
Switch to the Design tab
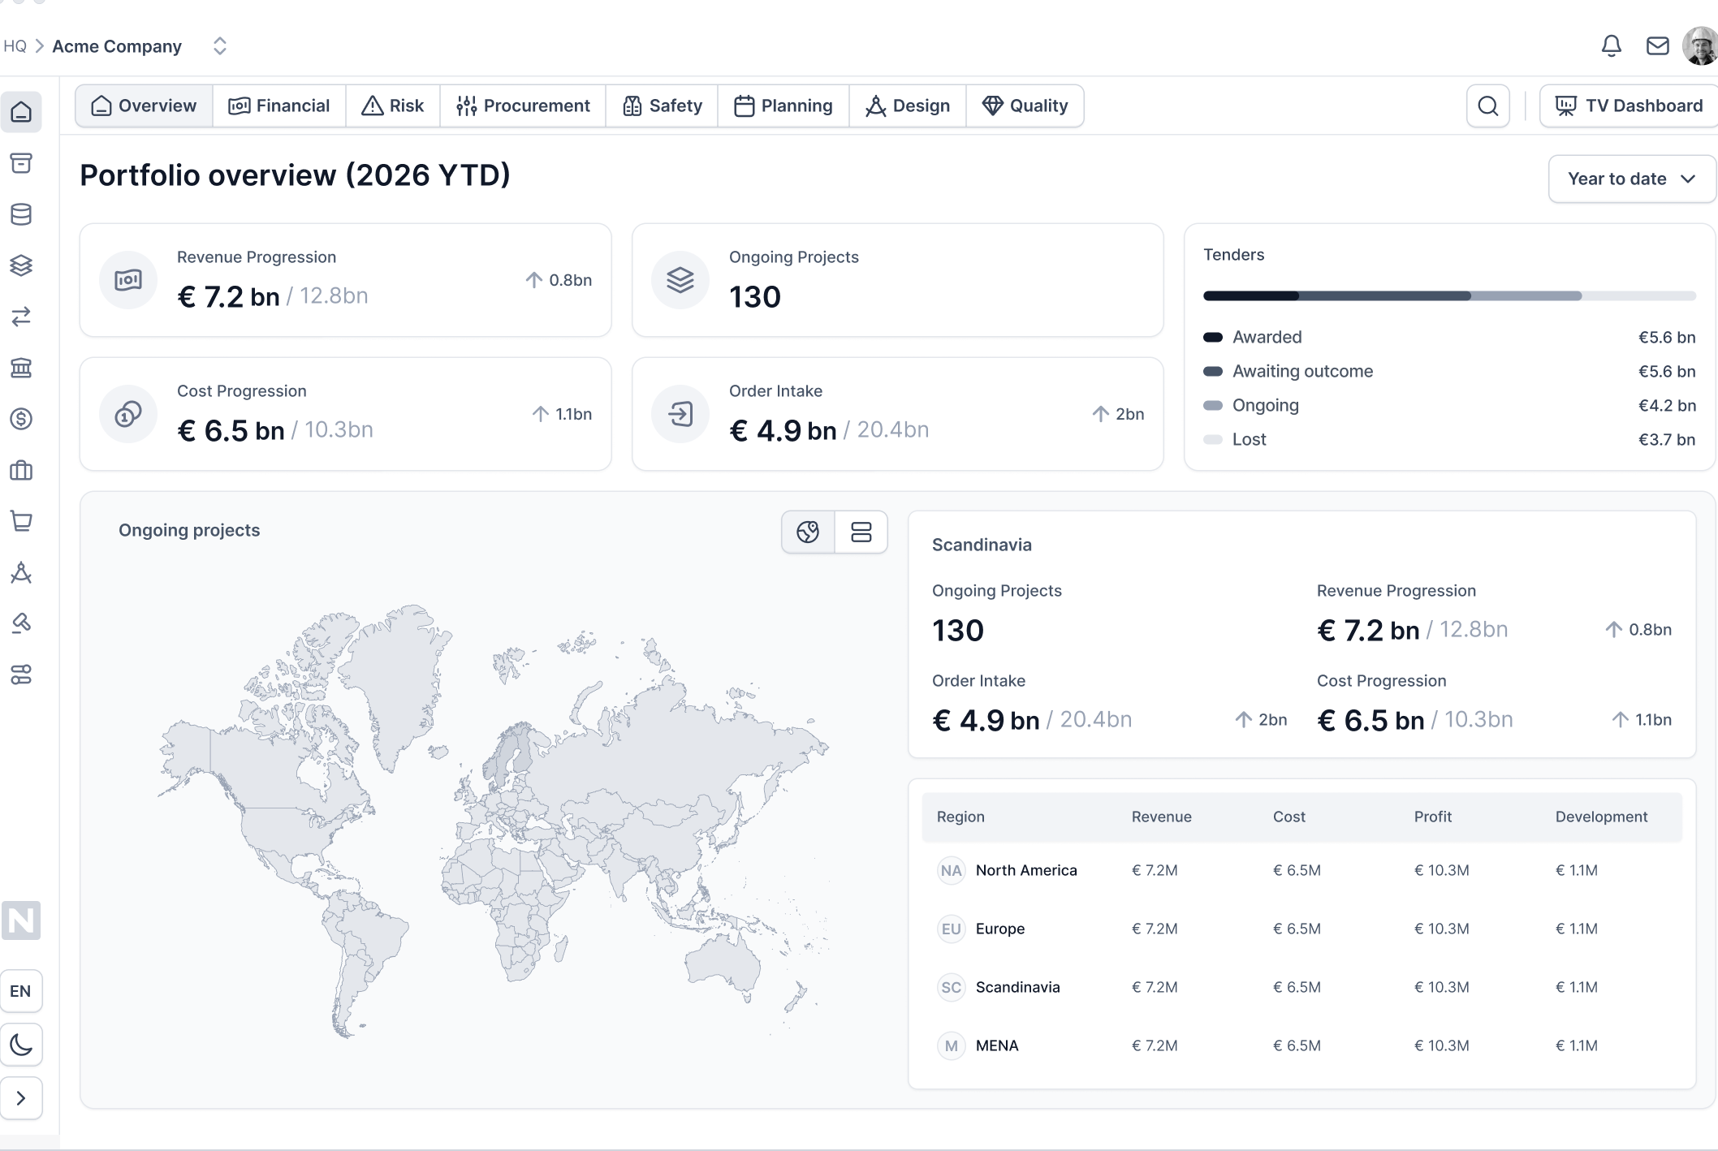(908, 106)
